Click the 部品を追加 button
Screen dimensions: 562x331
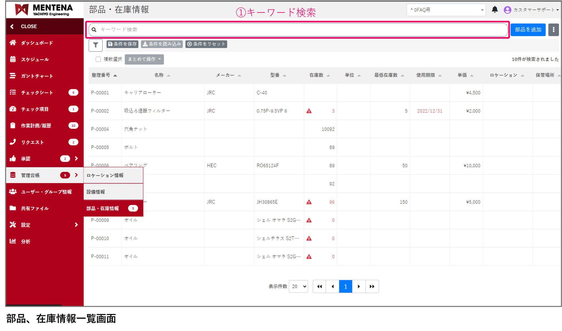(528, 30)
